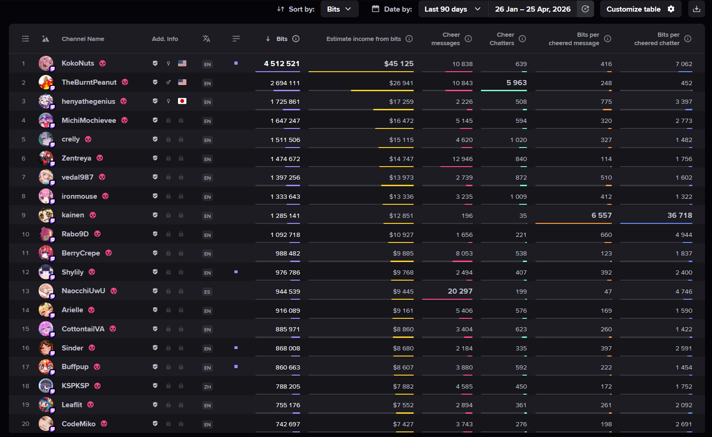Open info tooltip next to Bits header

(296, 39)
